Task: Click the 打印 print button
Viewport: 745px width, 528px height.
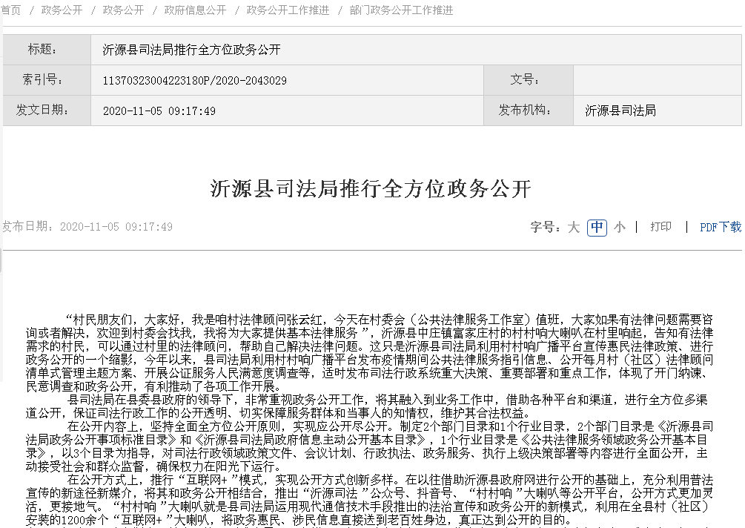Action: 660,227
